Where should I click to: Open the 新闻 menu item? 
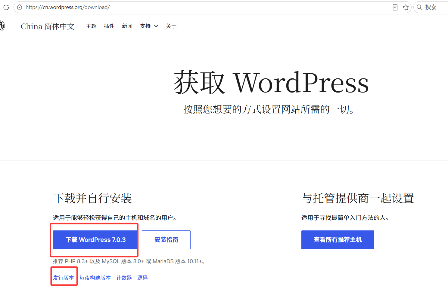click(127, 26)
